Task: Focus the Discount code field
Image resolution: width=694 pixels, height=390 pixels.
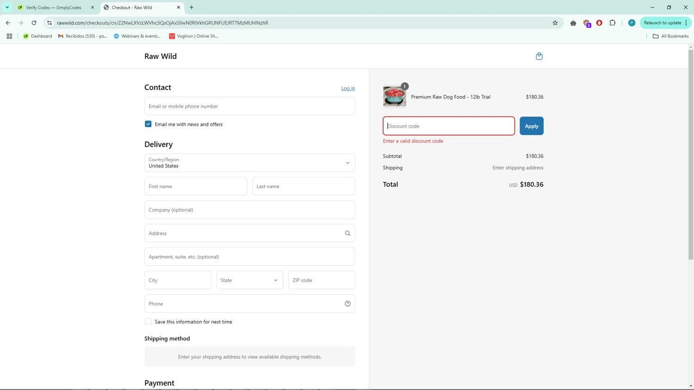Action: 449,126
